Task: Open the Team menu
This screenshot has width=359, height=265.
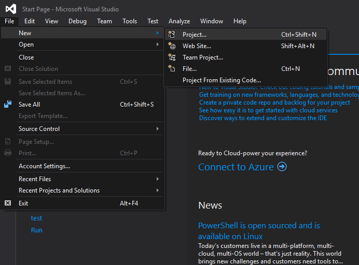Action: point(104,21)
